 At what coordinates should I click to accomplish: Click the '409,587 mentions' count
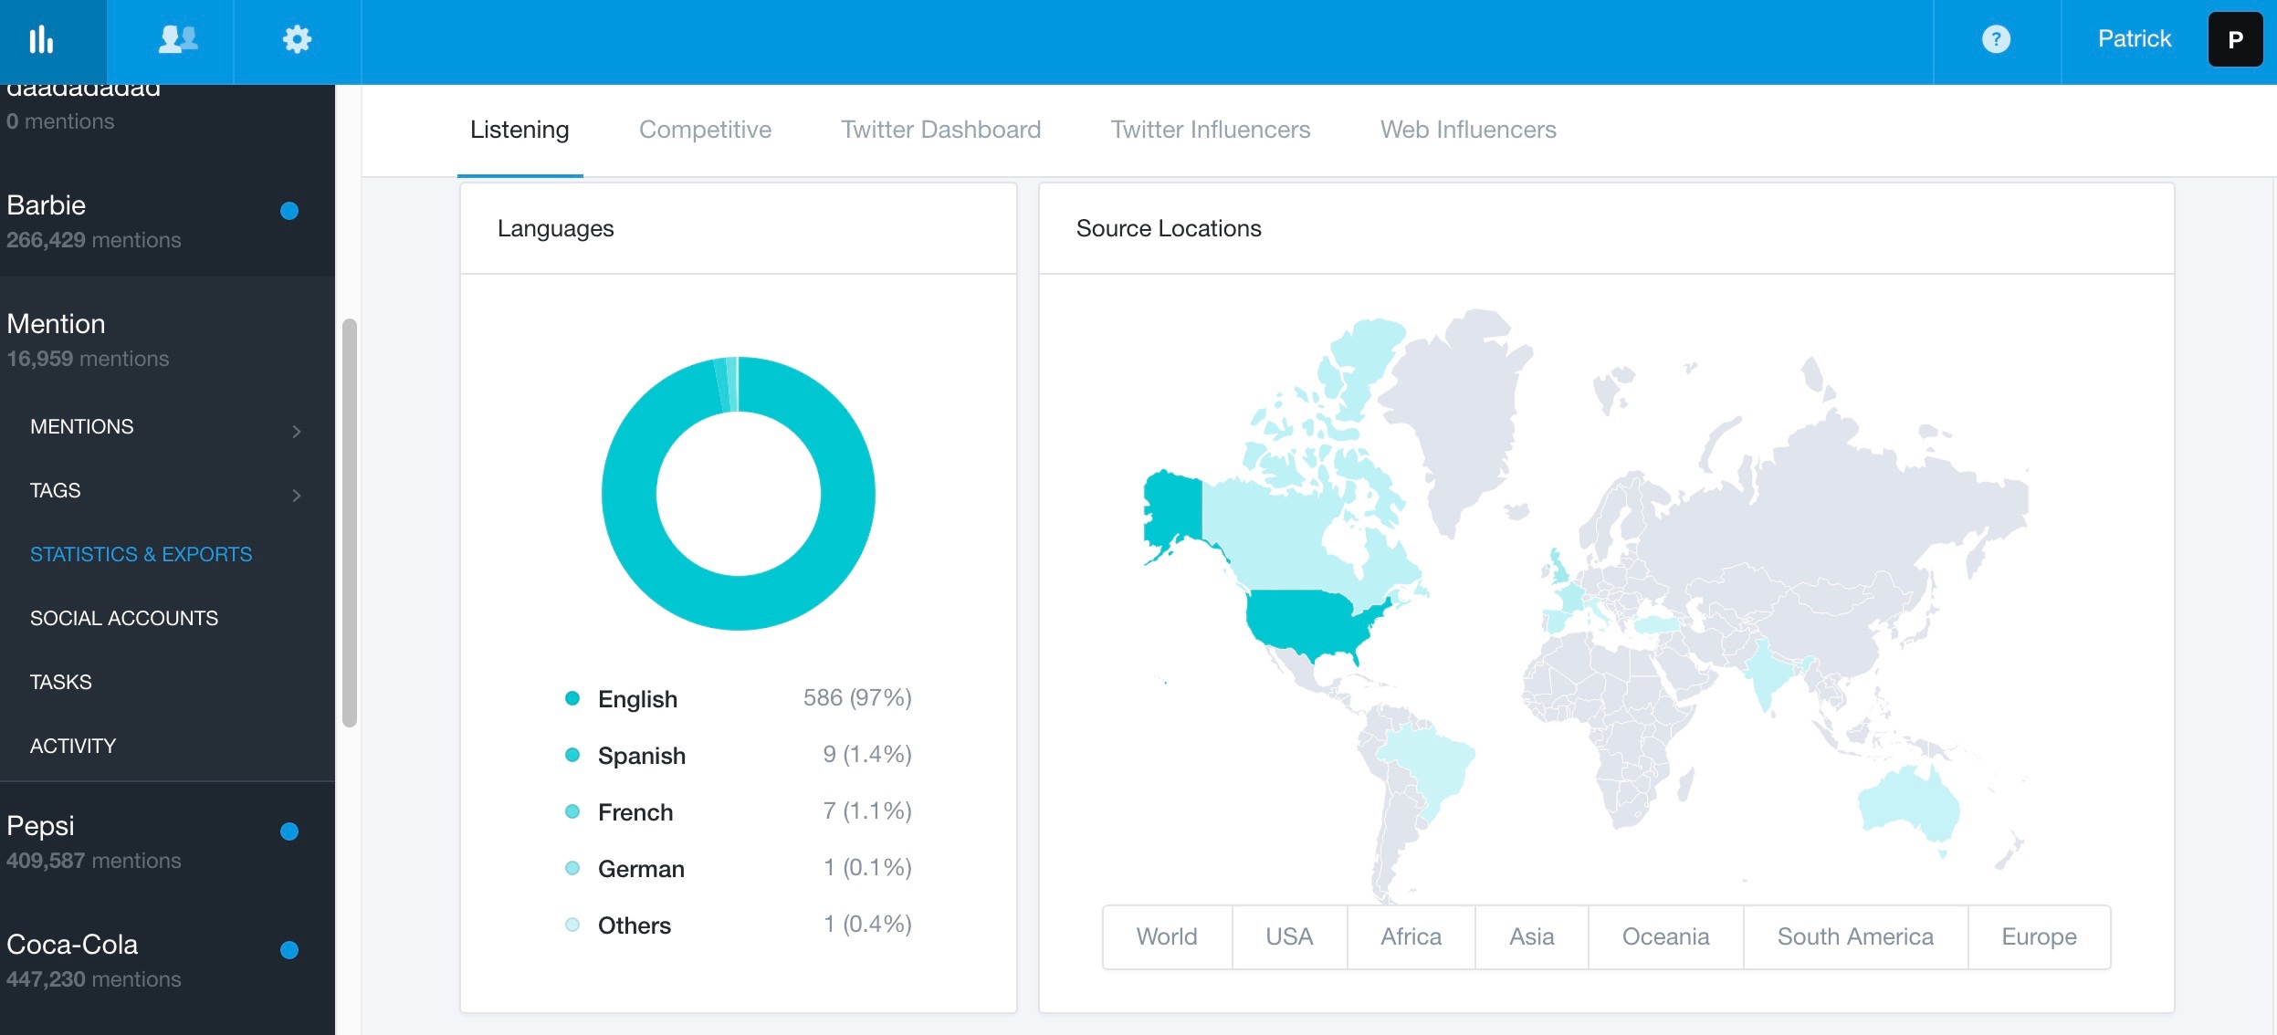pyautogui.click(x=94, y=861)
